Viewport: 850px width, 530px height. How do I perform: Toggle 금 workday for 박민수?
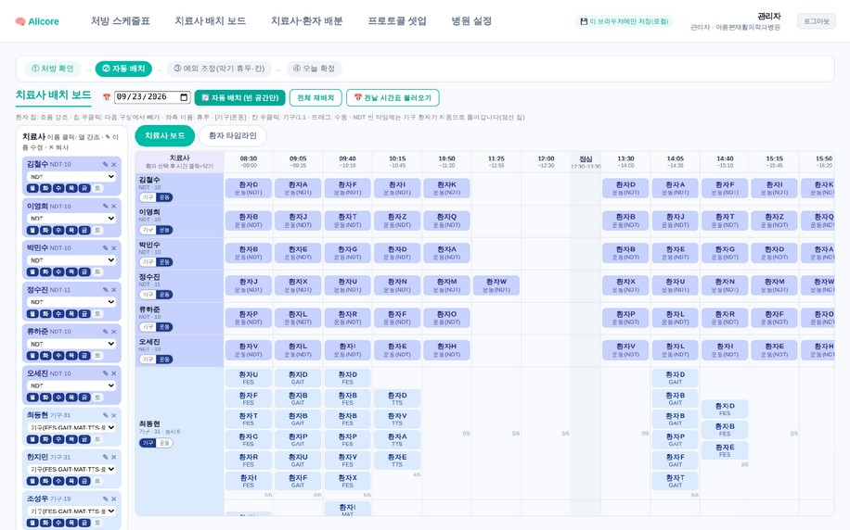[x=84, y=271]
